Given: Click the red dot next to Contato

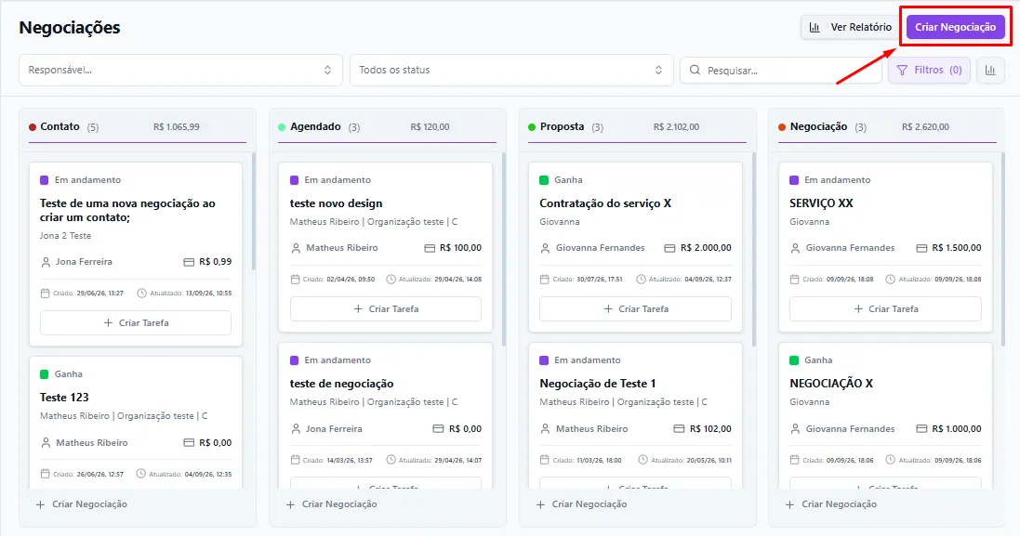Looking at the screenshot, I should pyautogui.click(x=33, y=127).
